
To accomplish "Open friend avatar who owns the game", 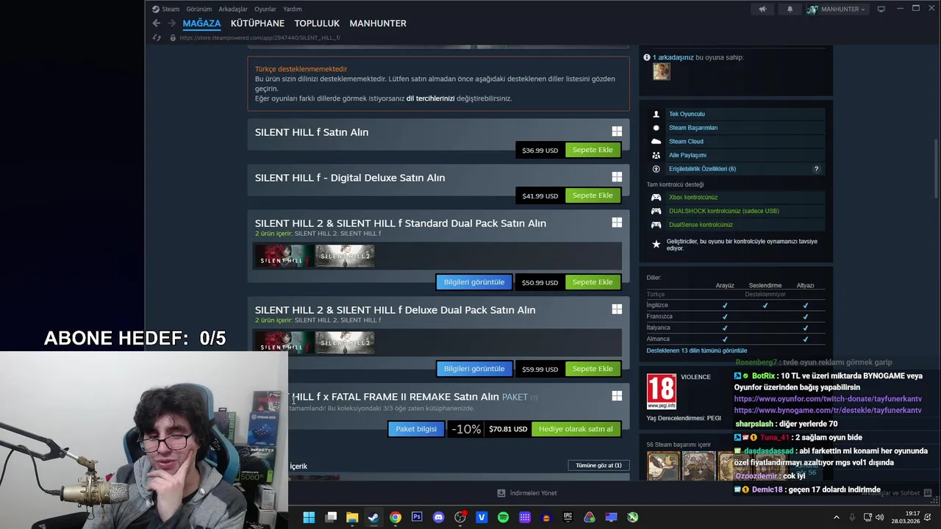I will click(662, 71).
